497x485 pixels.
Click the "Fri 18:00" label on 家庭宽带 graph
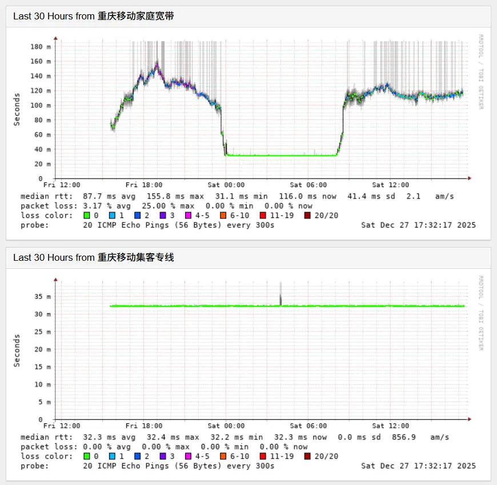[144, 185]
